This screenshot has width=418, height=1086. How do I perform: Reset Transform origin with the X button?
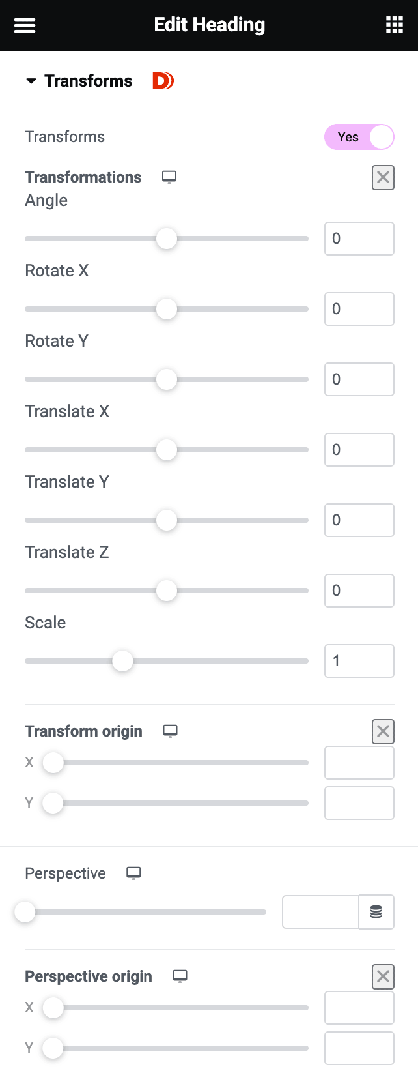(383, 731)
